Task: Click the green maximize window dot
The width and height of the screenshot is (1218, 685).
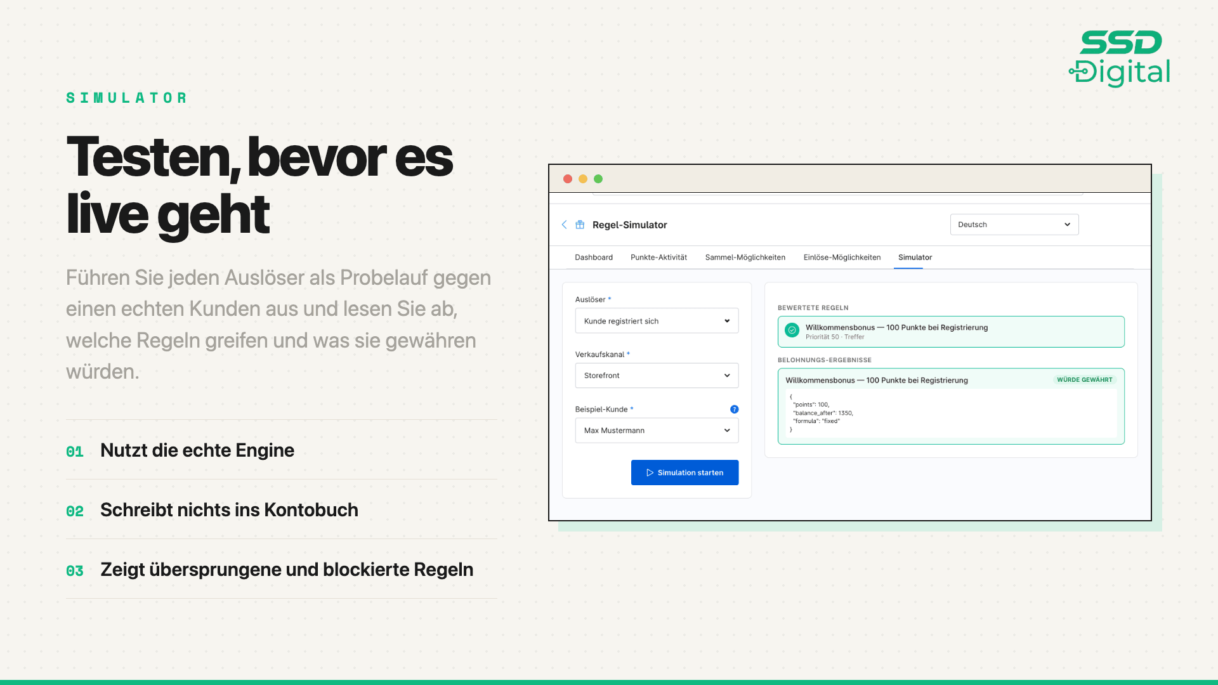Action: pos(598,179)
